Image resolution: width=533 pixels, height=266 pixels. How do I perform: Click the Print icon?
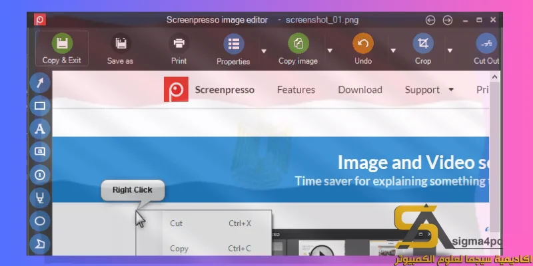[179, 43]
